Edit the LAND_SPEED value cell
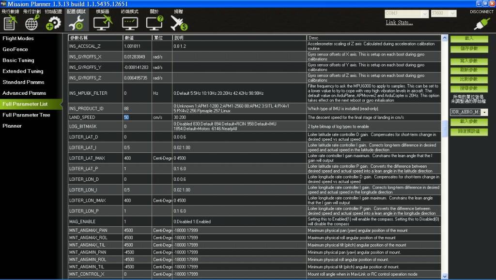 click(x=137, y=118)
